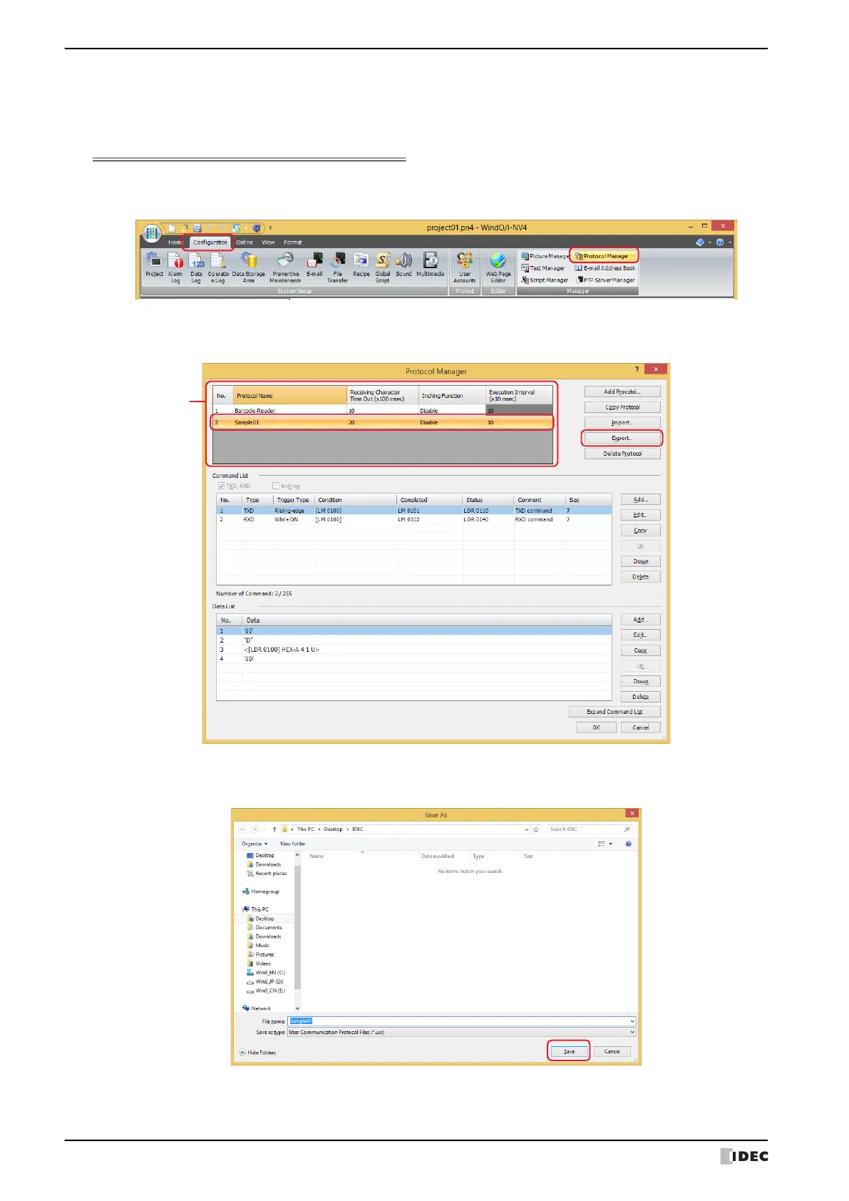The image size is (849, 1201).
Task: Click the Save button in Save As
Action: (x=569, y=1051)
